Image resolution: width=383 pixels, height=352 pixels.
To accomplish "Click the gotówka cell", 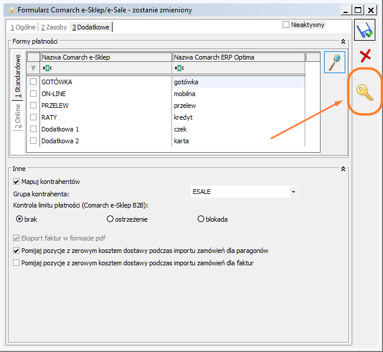I will (239, 82).
